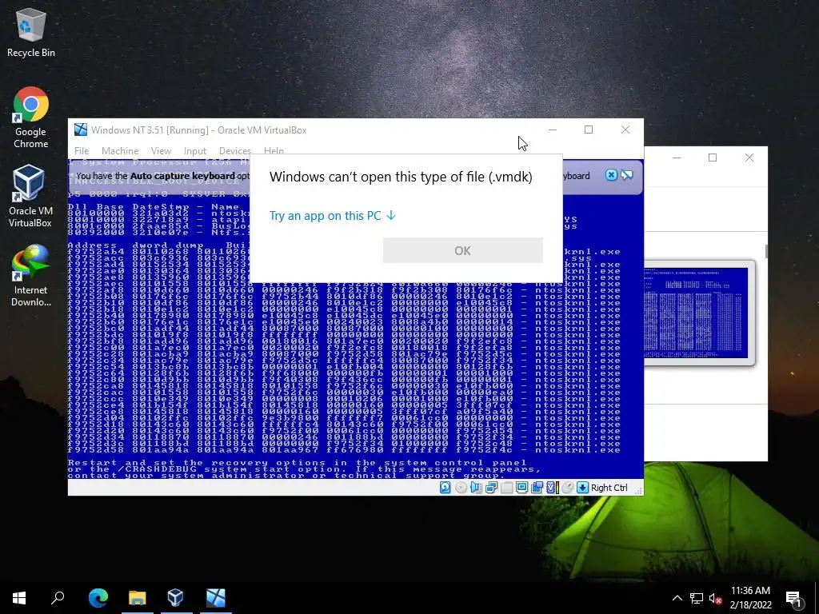Click 'Try an app on this PC' link
This screenshot has width=819, height=614.
(333, 216)
